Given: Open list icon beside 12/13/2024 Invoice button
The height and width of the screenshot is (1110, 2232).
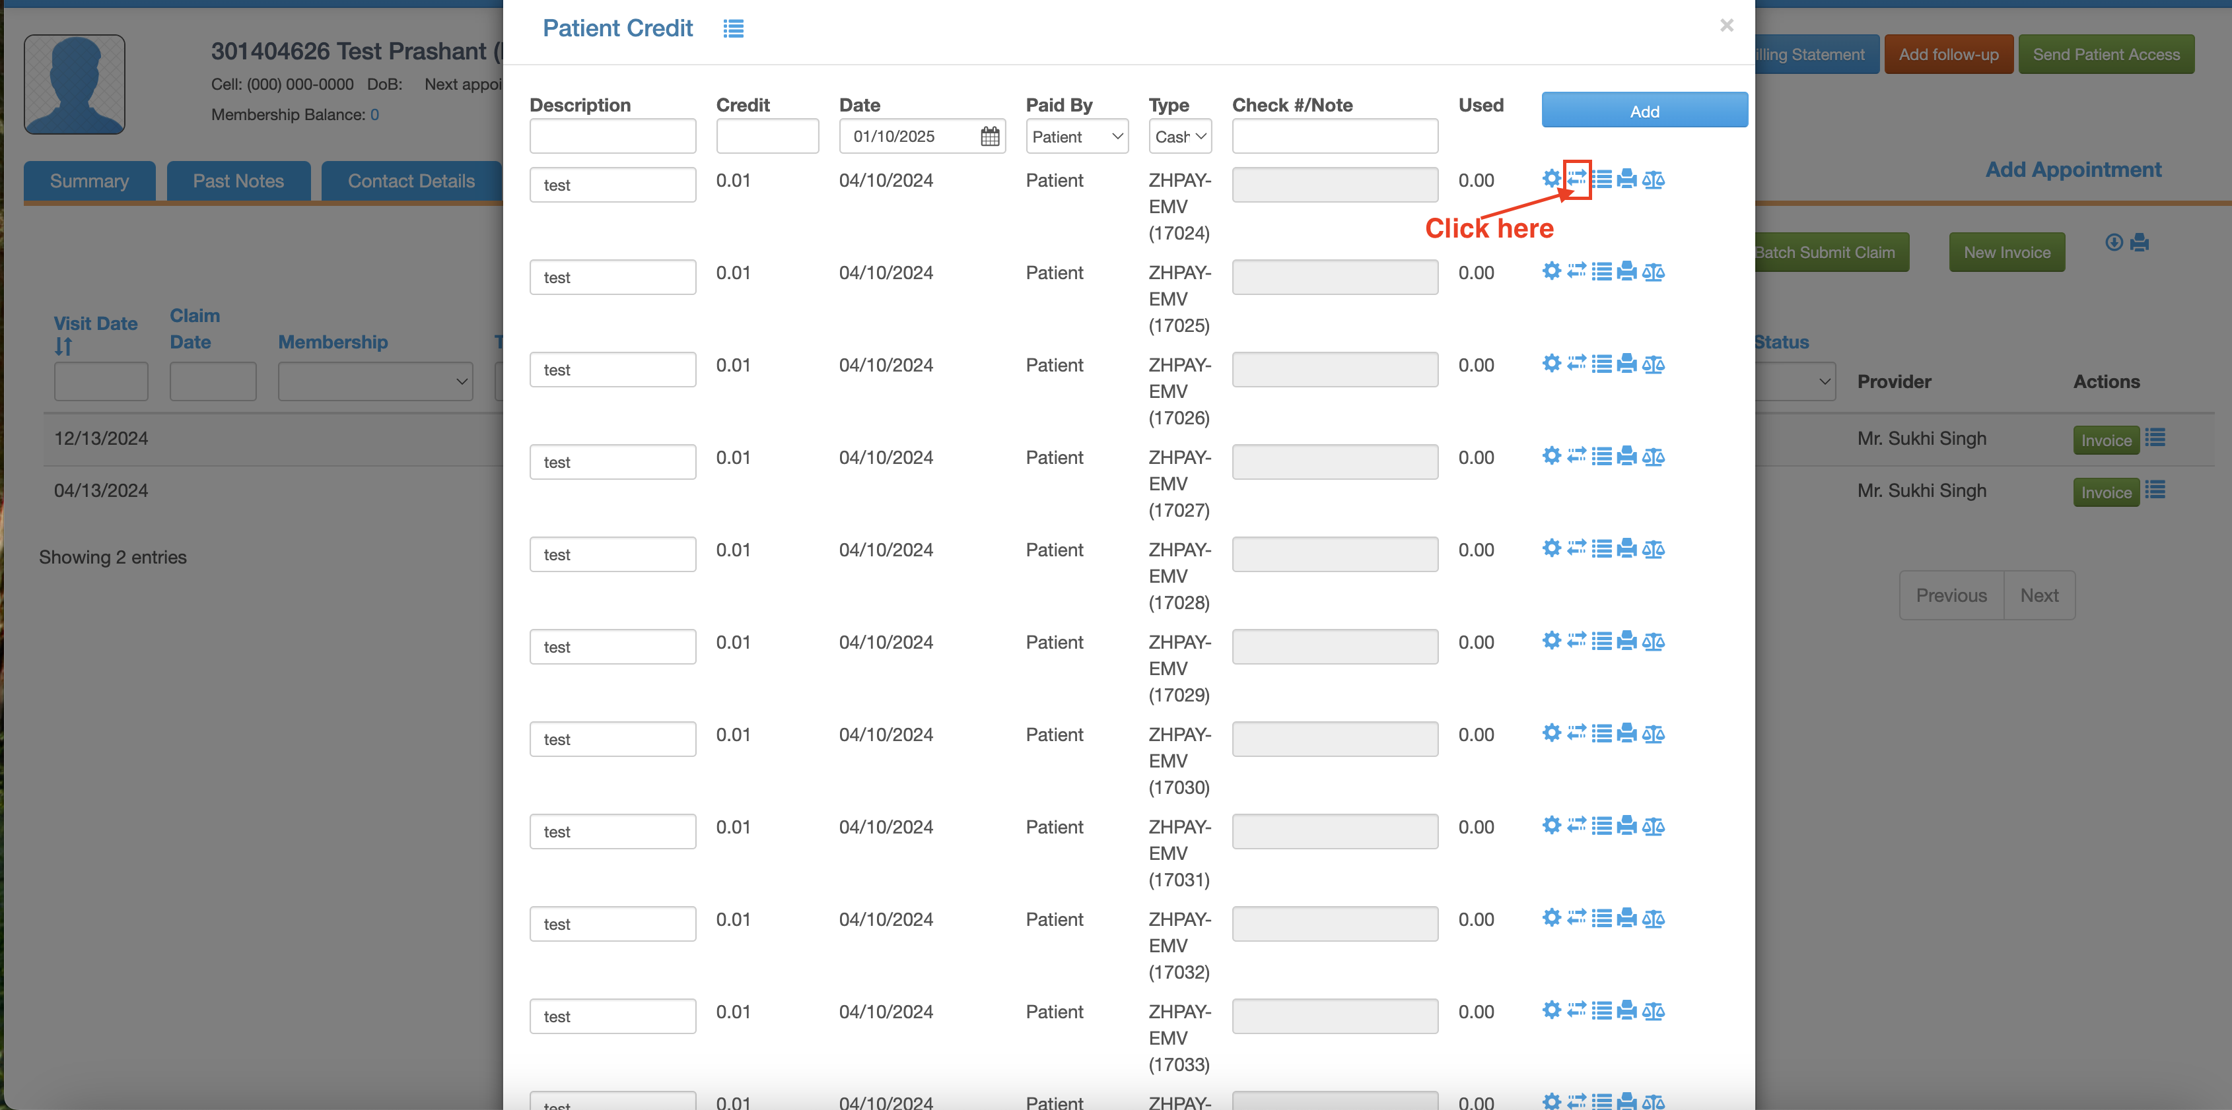Looking at the screenshot, I should (2155, 438).
